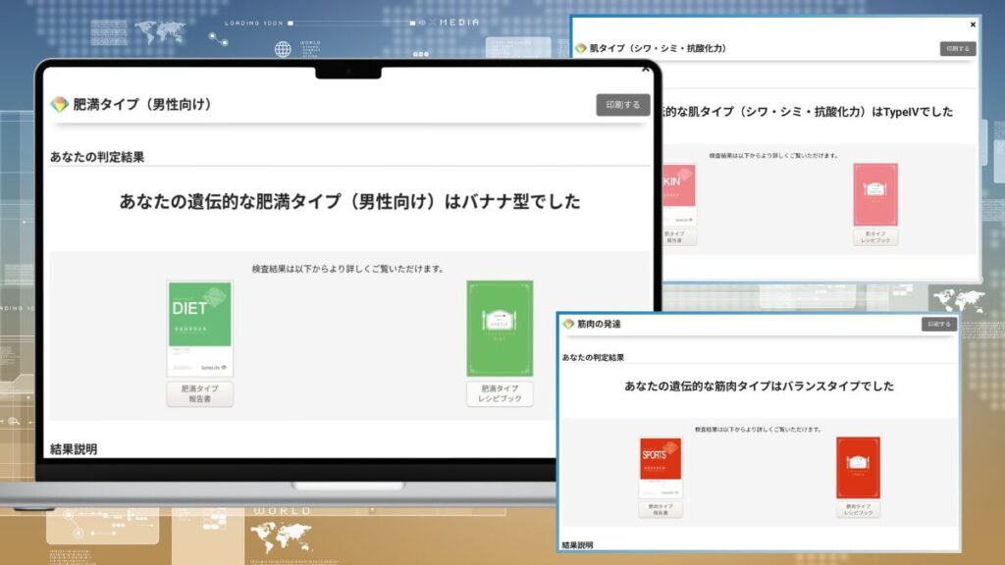This screenshot has width=1005, height=565.
Task: Click the 筋肉タイプ レシピブック button
Action: tap(858, 510)
